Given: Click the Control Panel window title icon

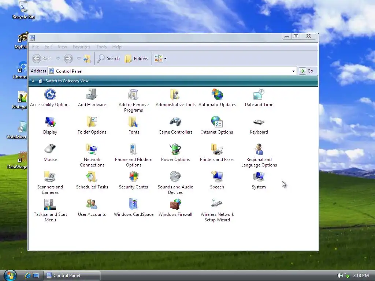Looking at the screenshot, I should click(x=32, y=38).
